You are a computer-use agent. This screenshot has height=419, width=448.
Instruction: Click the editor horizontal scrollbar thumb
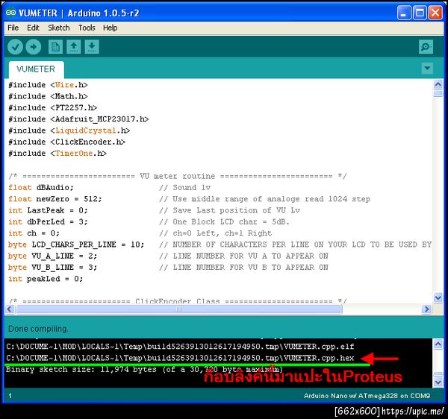179,309
